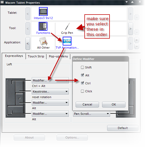Viewport: 145px width, 147px height.
Task: Switch to the Touch Strip tab
Action: pyautogui.click(x=36, y=56)
